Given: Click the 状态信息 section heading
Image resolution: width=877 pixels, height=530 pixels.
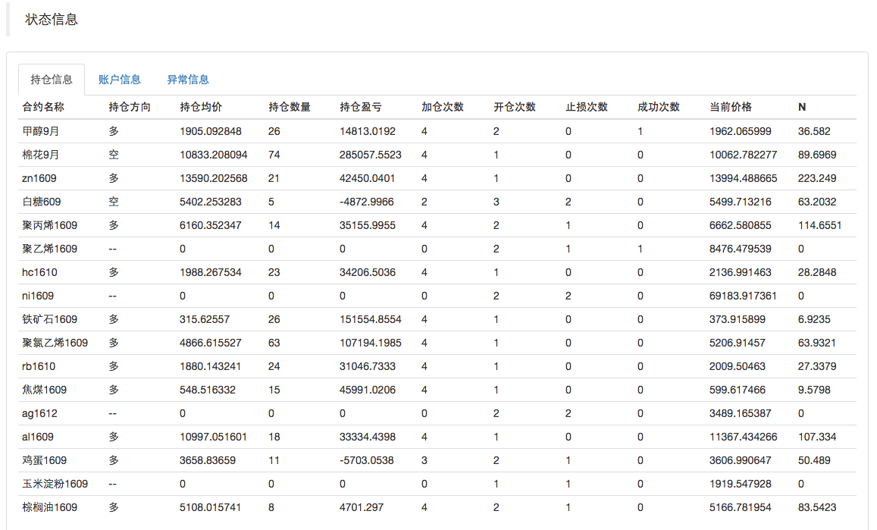Looking at the screenshot, I should 52,19.
